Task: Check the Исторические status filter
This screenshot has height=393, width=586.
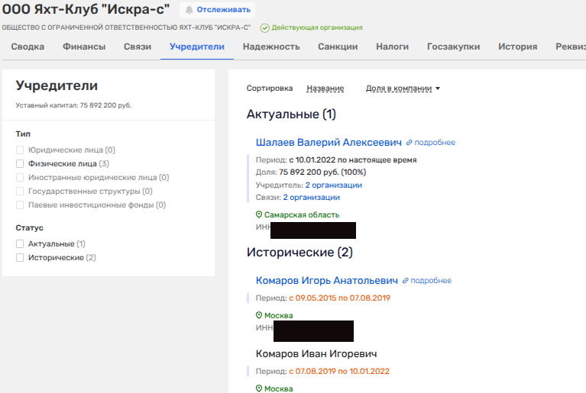Action: (x=20, y=258)
